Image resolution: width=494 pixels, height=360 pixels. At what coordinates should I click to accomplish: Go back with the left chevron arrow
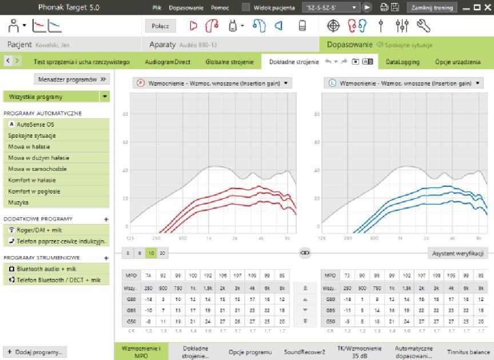(x=8, y=61)
